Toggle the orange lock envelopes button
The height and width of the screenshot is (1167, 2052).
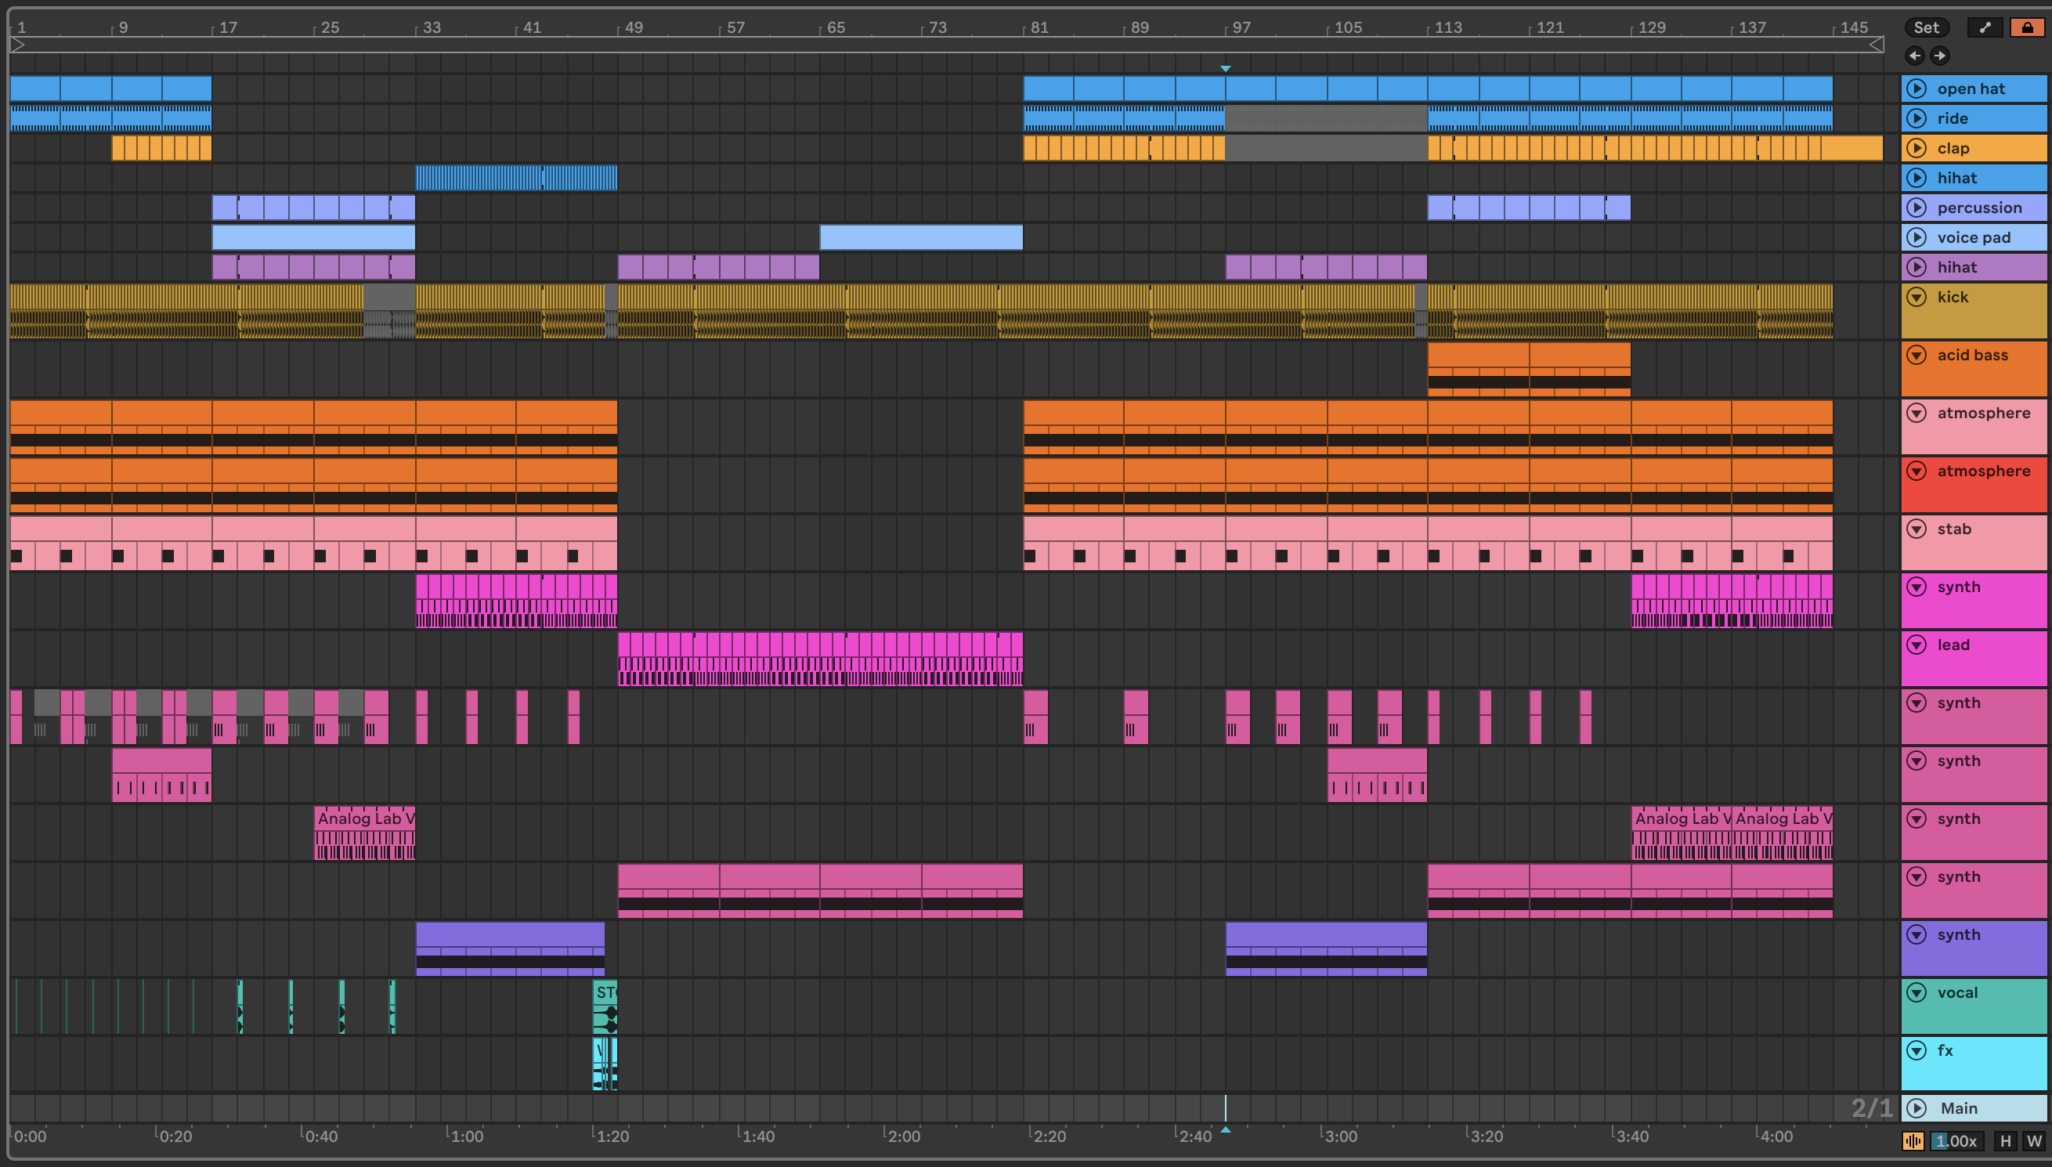click(2026, 27)
